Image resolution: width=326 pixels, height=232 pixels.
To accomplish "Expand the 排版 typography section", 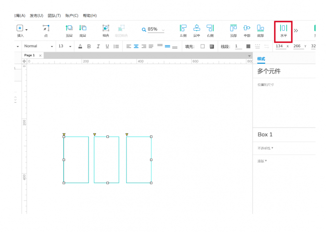I will tap(262, 161).
